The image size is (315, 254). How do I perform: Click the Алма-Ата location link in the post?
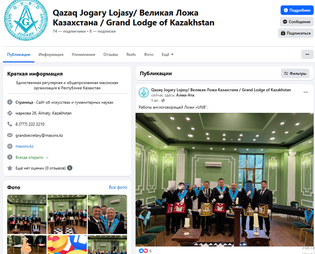tap(185, 95)
